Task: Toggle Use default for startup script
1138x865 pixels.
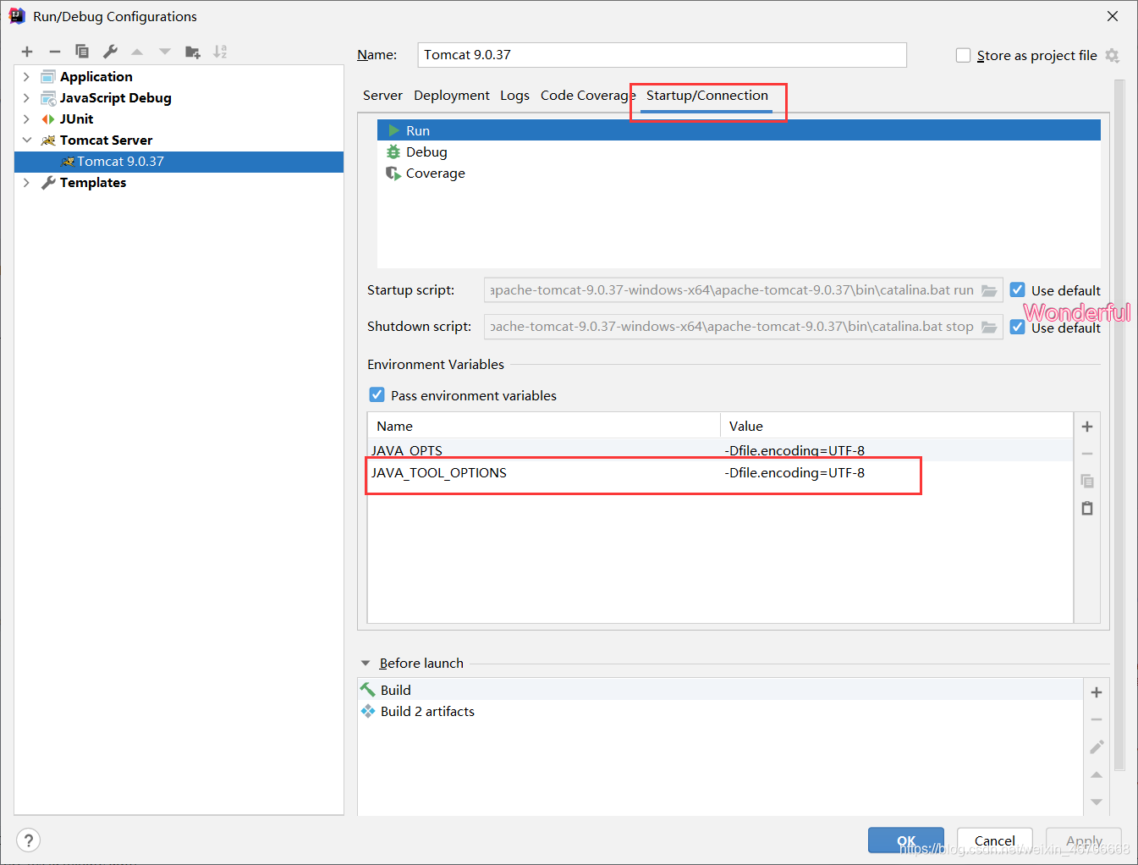Action: coord(1018,290)
